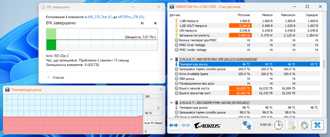The image size is (330, 137).
Task: Click icon beside Всього прочитав хост
Action: click(176, 93)
